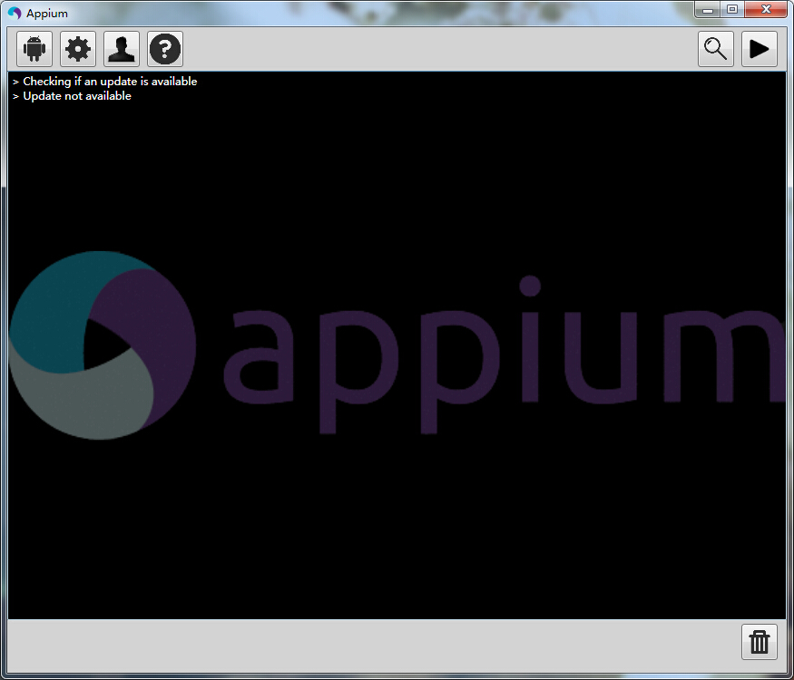Viewport: 794px width, 680px height.
Task: Open the About help question mark icon
Action: coord(165,49)
